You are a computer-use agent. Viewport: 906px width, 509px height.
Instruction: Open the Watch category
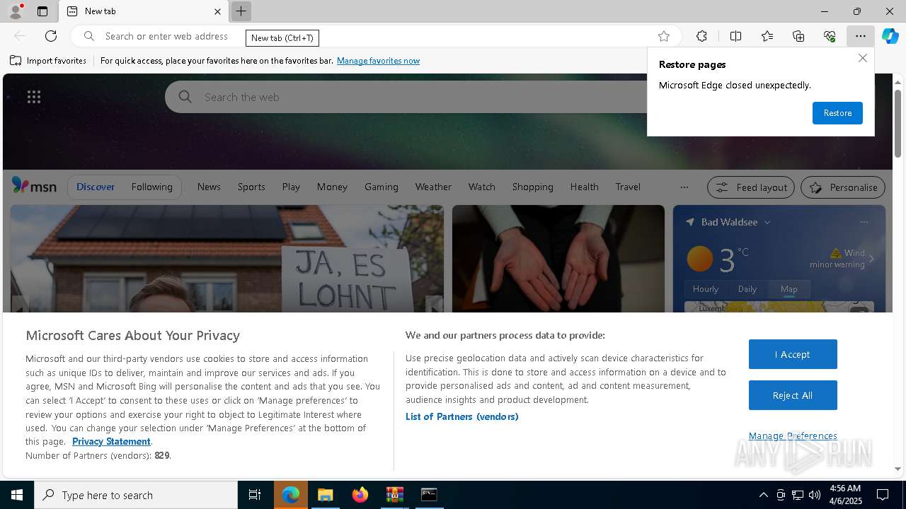pyautogui.click(x=482, y=187)
